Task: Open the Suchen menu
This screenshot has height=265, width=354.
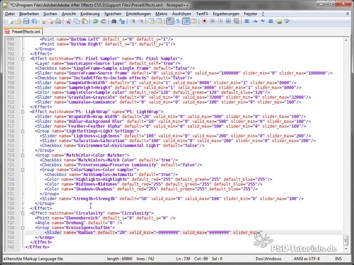Action: [50, 14]
